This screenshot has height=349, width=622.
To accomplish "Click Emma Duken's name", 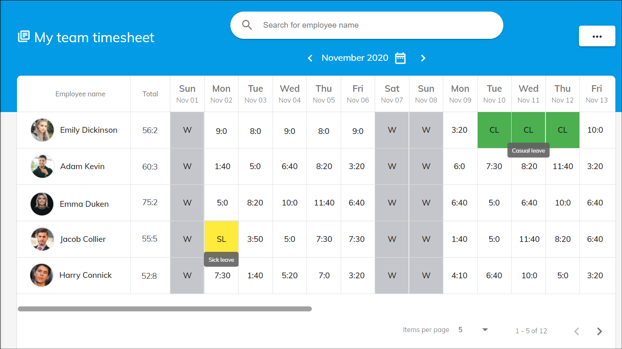I will coord(84,203).
